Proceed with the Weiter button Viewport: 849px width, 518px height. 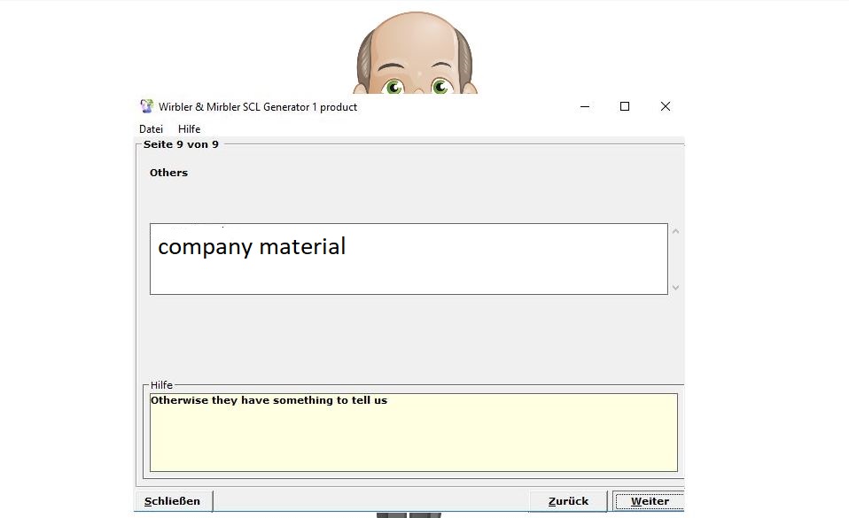649,501
